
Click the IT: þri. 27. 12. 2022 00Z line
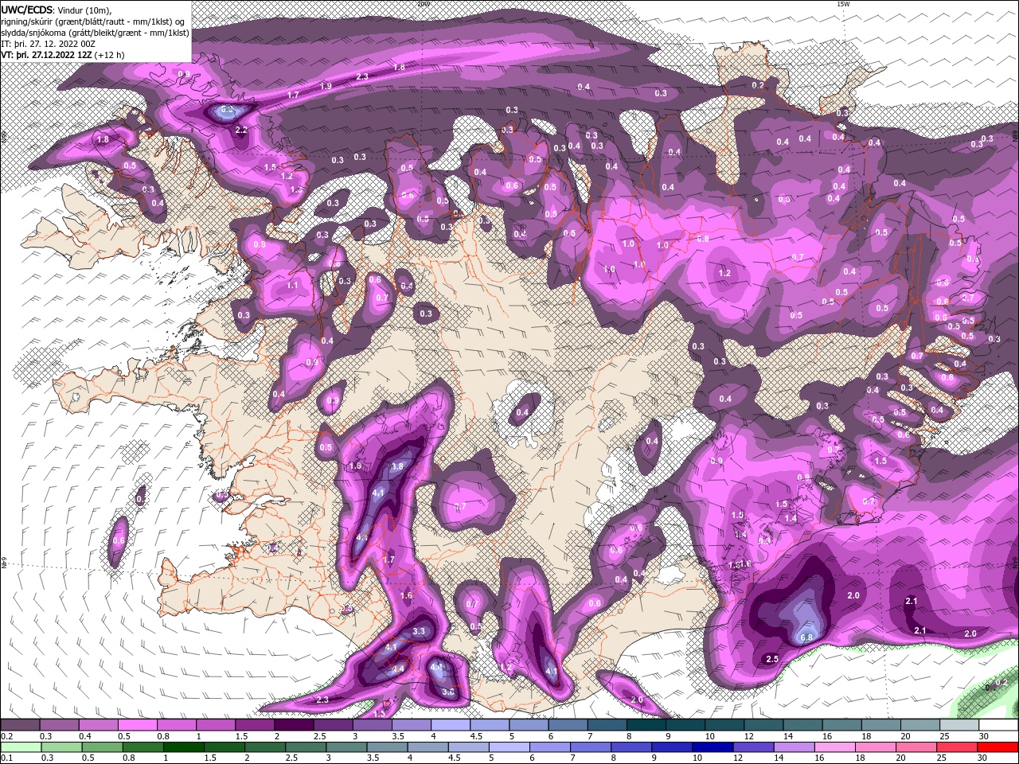[48, 44]
